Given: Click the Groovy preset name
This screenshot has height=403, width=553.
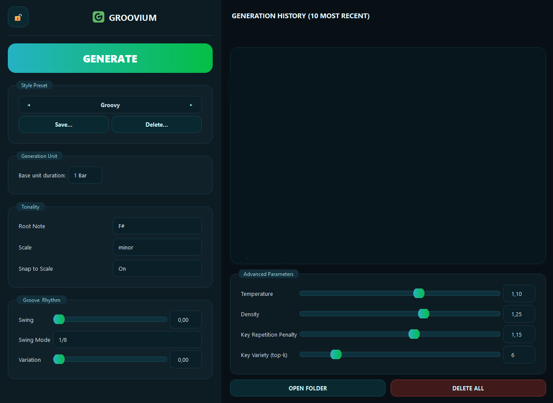Looking at the screenshot, I should (110, 105).
